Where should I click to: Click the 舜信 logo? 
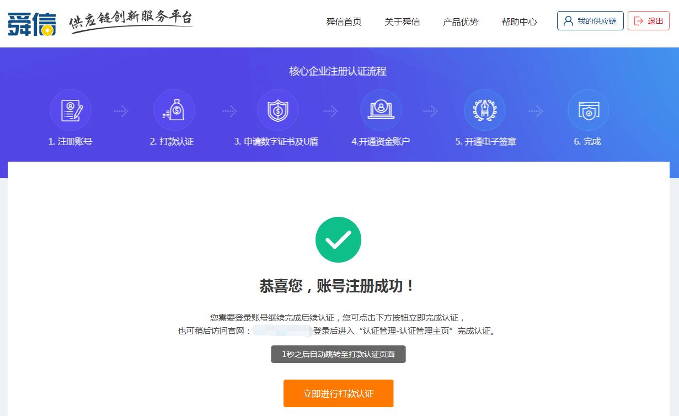(x=32, y=23)
